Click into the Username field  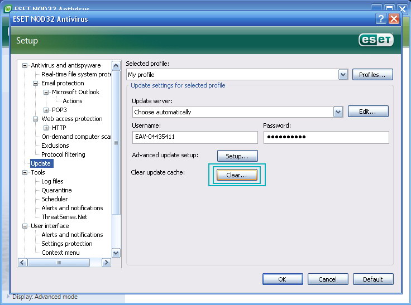point(195,137)
